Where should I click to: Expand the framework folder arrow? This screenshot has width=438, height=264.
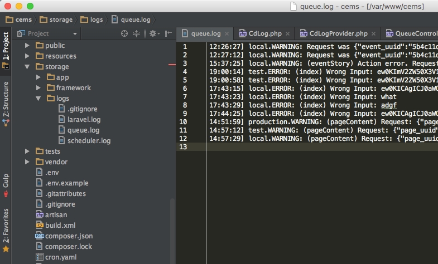click(x=38, y=88)
